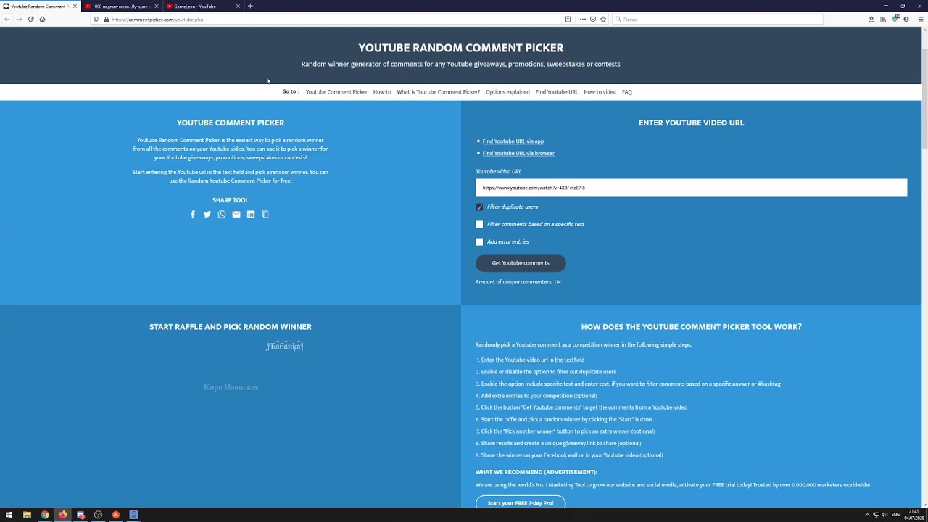928x522 pixels.
Task: Click Start your FREE 7-day Pro button
Action: (x=521, y=502)
